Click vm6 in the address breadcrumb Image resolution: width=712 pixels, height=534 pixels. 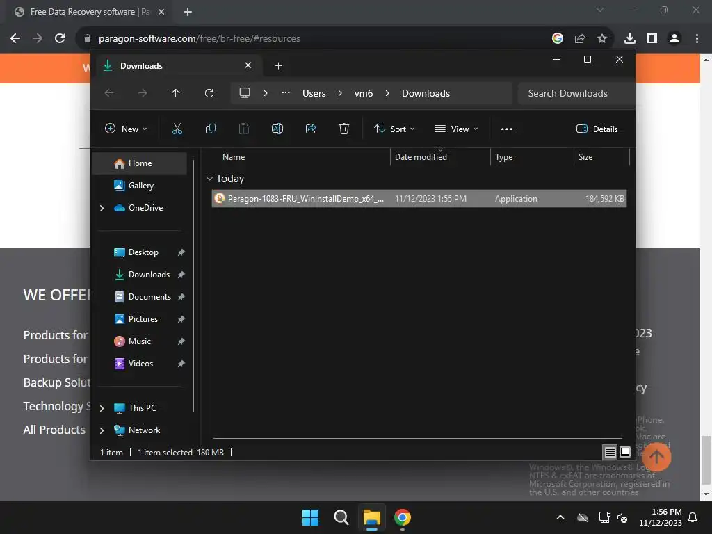tap(364, 93)
